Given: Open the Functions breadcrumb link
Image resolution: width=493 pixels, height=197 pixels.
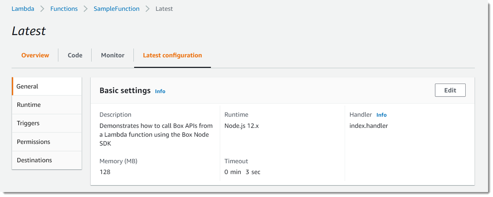Looking at the screenshot, I should [64, 8].
